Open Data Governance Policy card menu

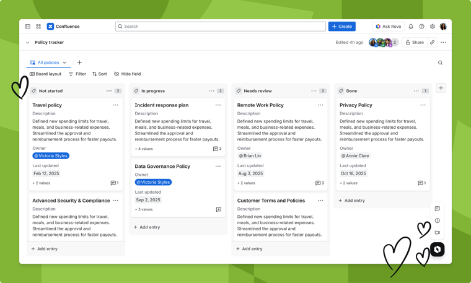coord(218,166)
